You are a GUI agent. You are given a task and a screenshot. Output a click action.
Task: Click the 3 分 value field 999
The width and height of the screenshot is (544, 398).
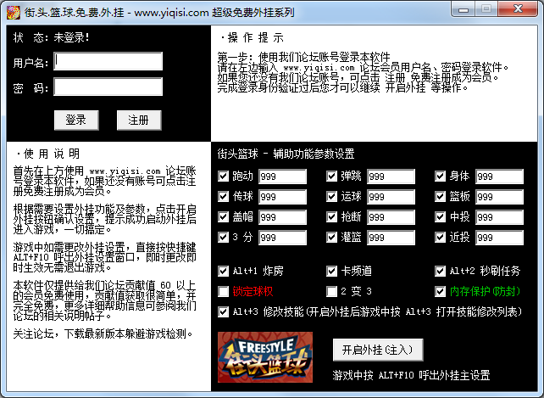click(x=282, y=238)
